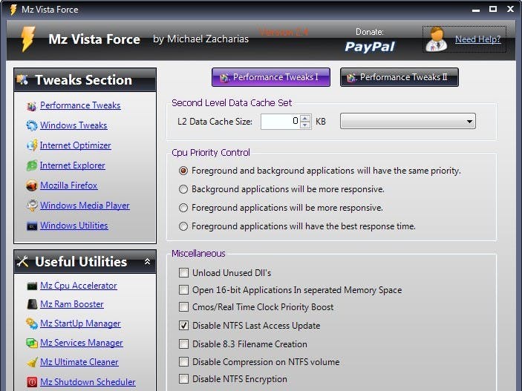Screen dimensions: 522x391
Task: Open Performance Tweaks link
Action: click(80, 105)
